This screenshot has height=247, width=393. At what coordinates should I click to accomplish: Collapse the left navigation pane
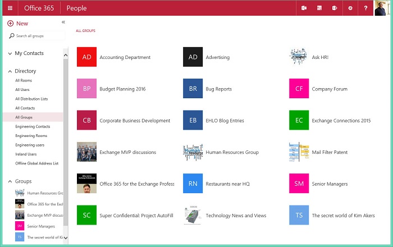63,22
